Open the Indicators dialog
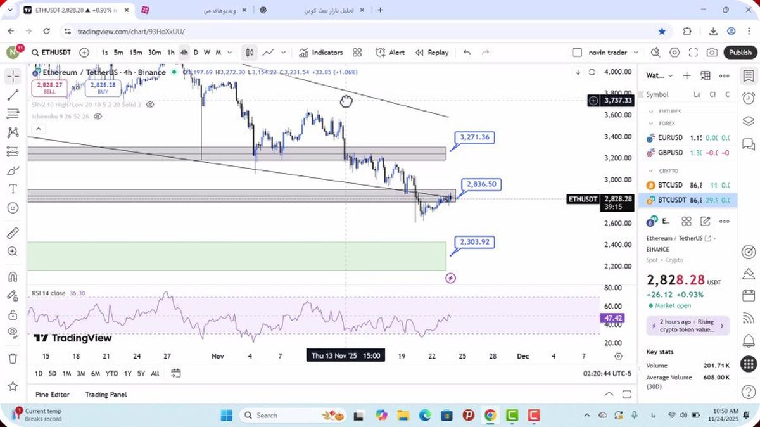The width and height of the screenshot is (760, 427). pos(321,53)
